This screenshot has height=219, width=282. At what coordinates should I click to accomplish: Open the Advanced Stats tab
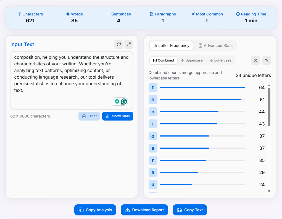[215, 46]
